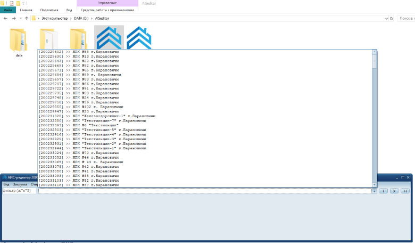The image size is (415, 243).
Task: Open the selected blue house application icon
Action: 109,37
